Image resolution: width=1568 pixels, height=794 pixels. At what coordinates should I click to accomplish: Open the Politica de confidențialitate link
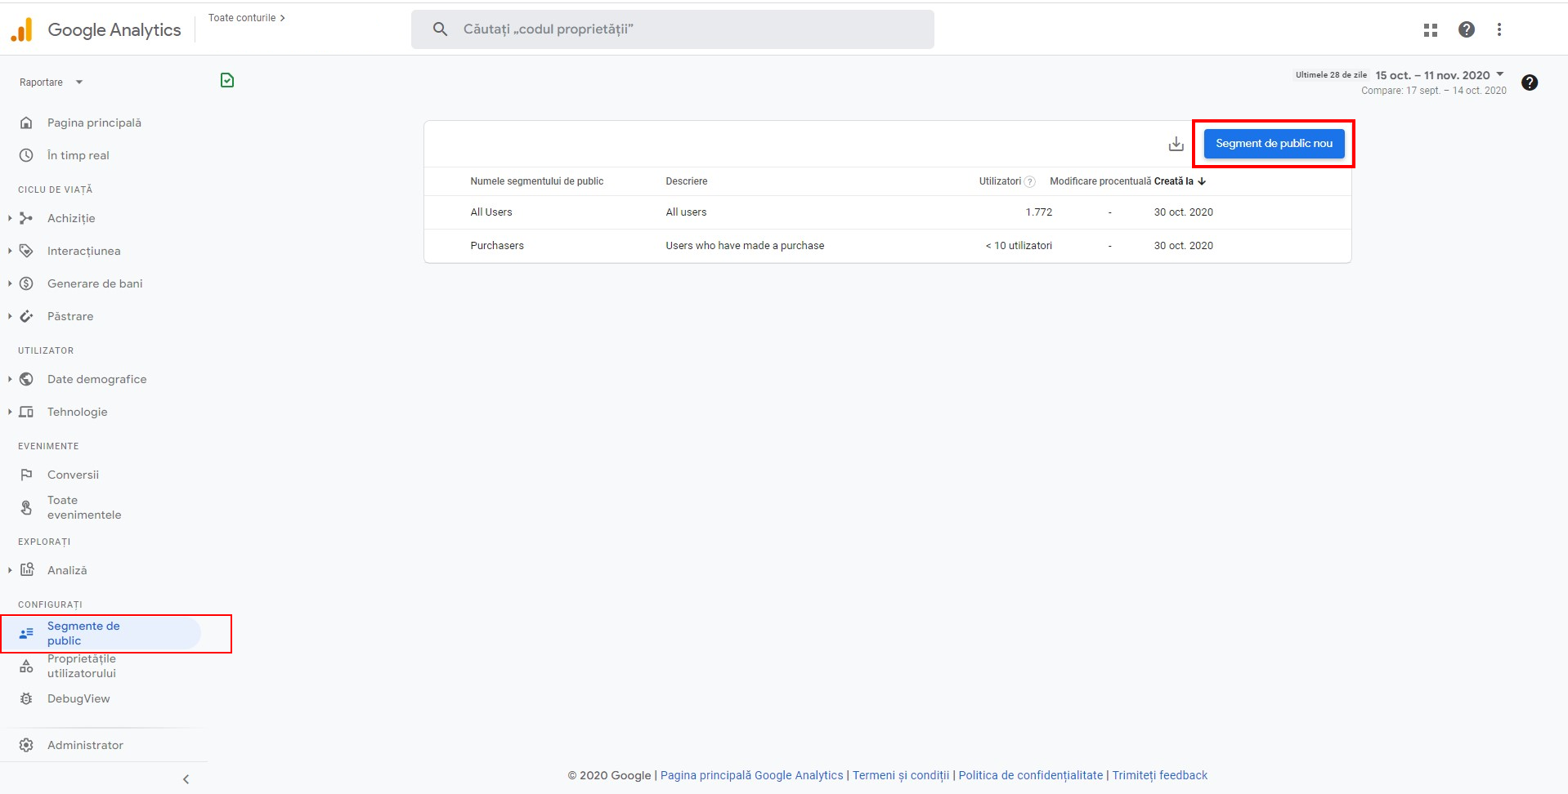pyautogui.click(x=1030, y=775)
